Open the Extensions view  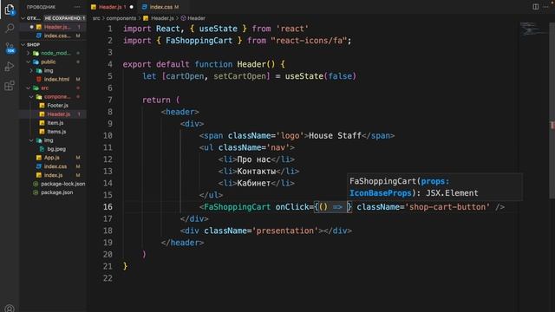(10, 86)
